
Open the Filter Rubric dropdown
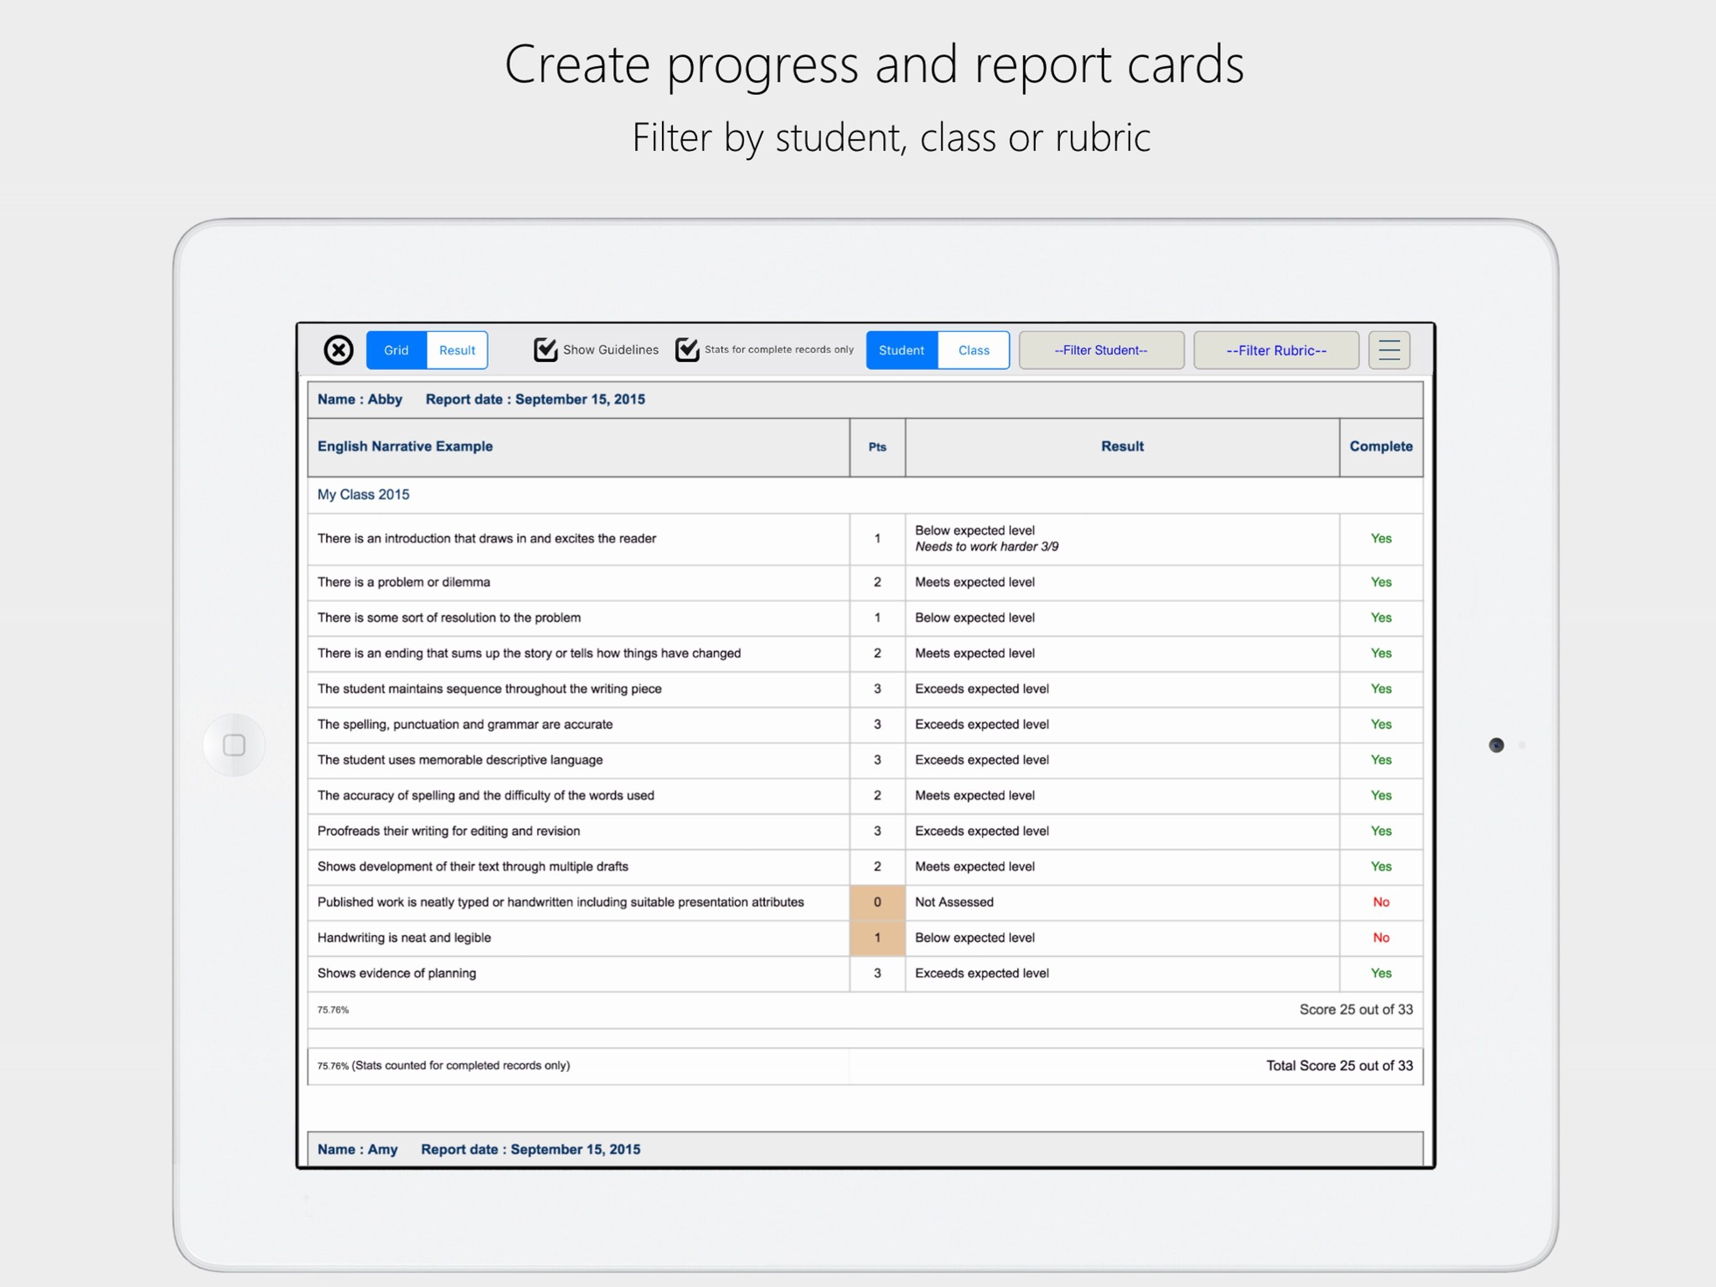point(1276,350)
